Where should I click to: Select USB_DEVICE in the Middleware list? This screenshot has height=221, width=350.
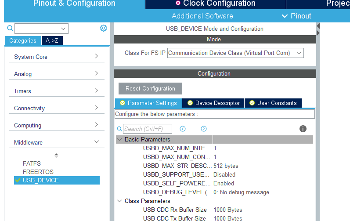57,180
